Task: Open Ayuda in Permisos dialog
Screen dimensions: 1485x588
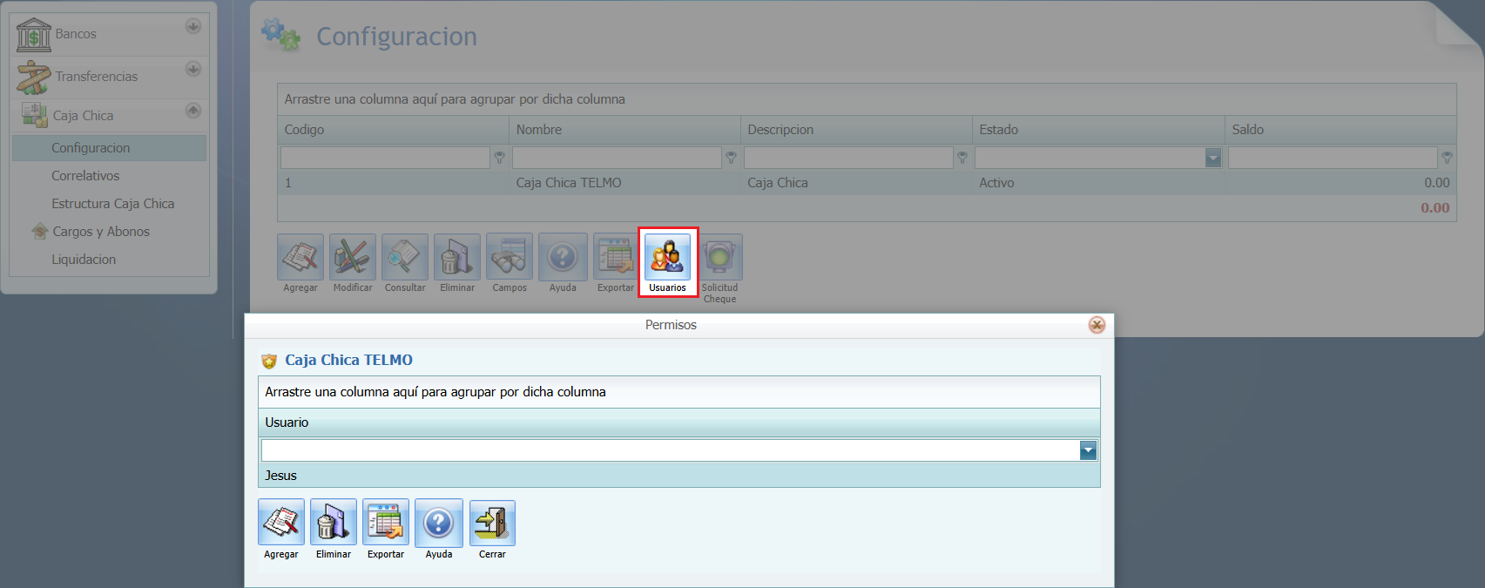Action: point(439,523)
